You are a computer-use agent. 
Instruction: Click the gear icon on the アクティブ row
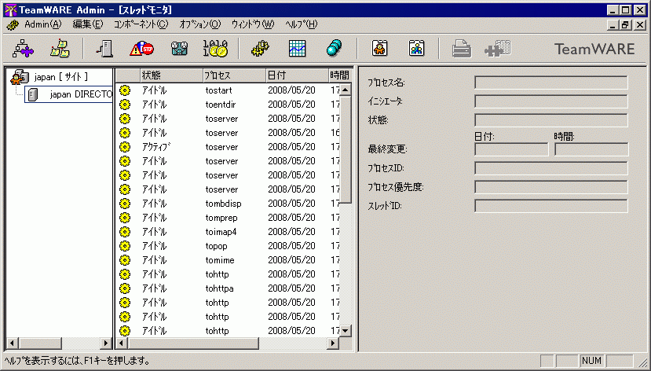tap(125, 147)
